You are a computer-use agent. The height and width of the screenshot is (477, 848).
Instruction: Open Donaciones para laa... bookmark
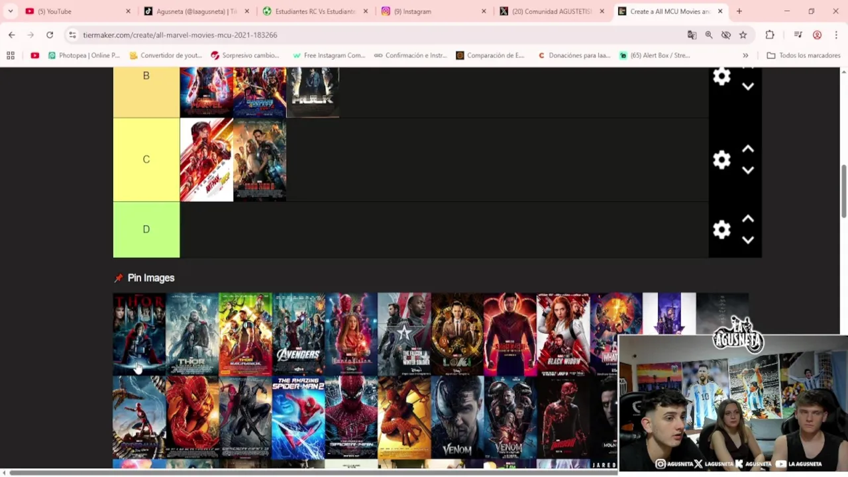click(x=574, y=56)
